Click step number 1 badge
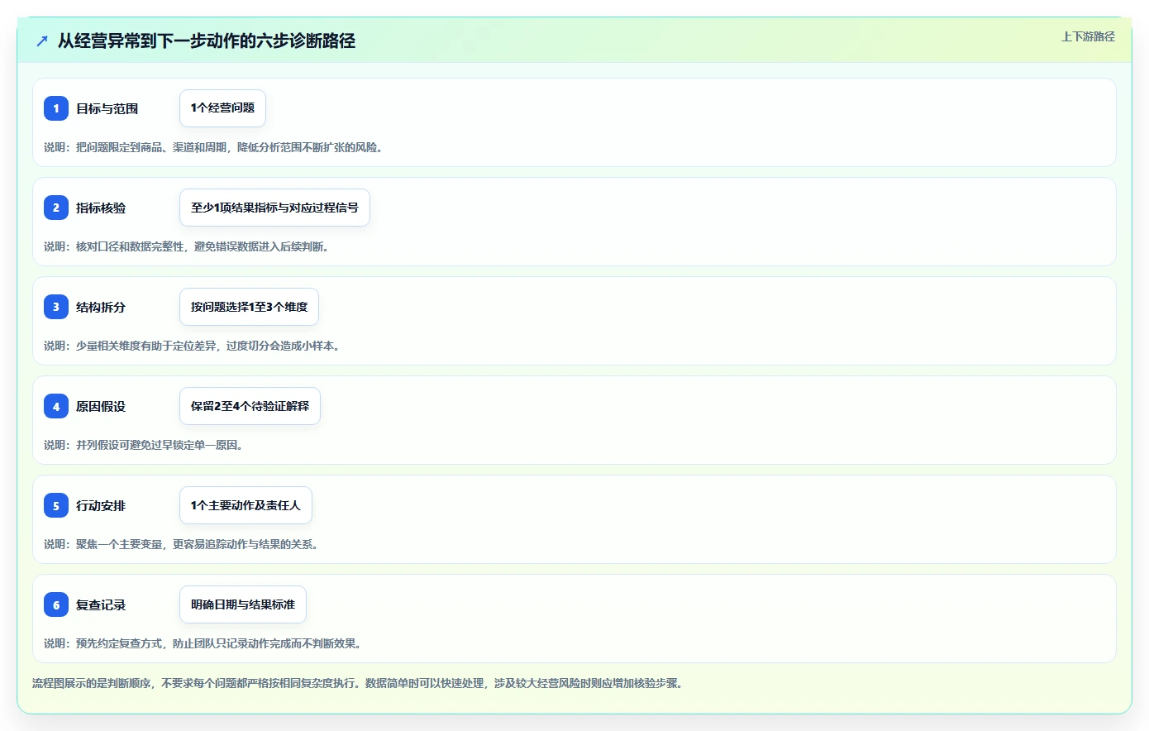This screenshot has width=1149, height=731. click(56, 108)
